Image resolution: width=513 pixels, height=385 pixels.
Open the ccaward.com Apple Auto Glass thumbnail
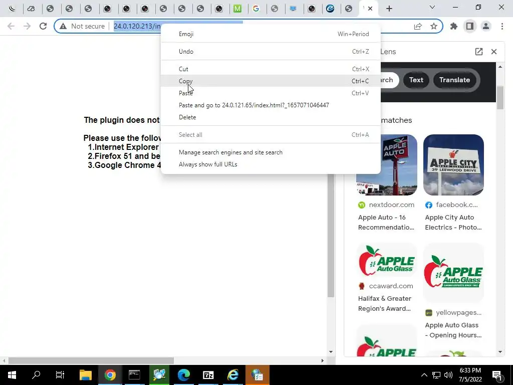(387, 260)
